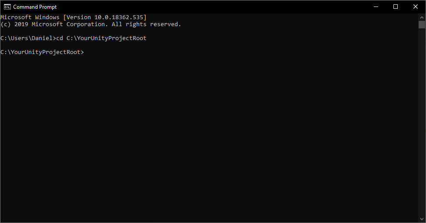The image size is (426, 223).
Task: Click the empty scrollbar track below the thumb
Action: click(422, 122)
